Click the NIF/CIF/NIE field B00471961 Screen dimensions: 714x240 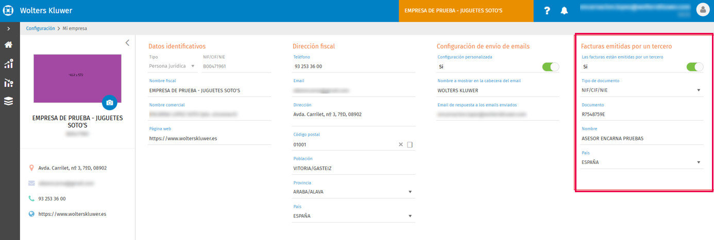click(x=236, y=66)
